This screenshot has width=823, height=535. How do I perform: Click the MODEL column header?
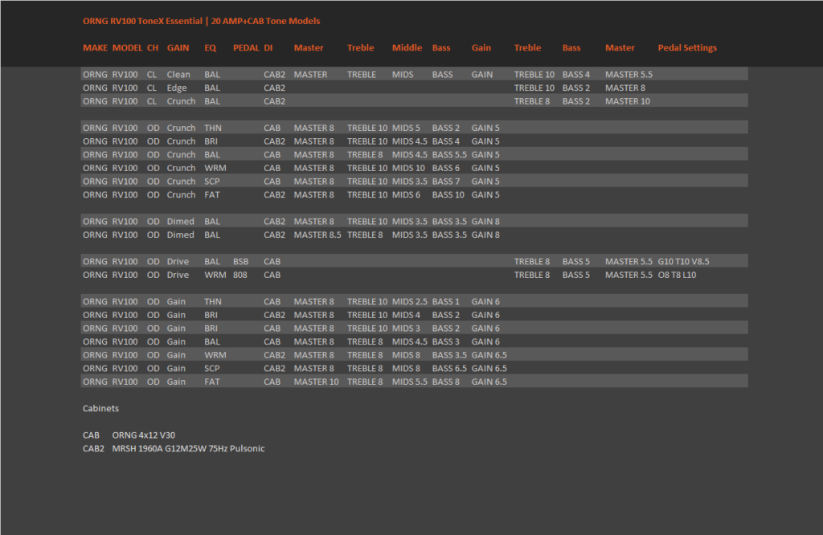click(x=127, y=47)
